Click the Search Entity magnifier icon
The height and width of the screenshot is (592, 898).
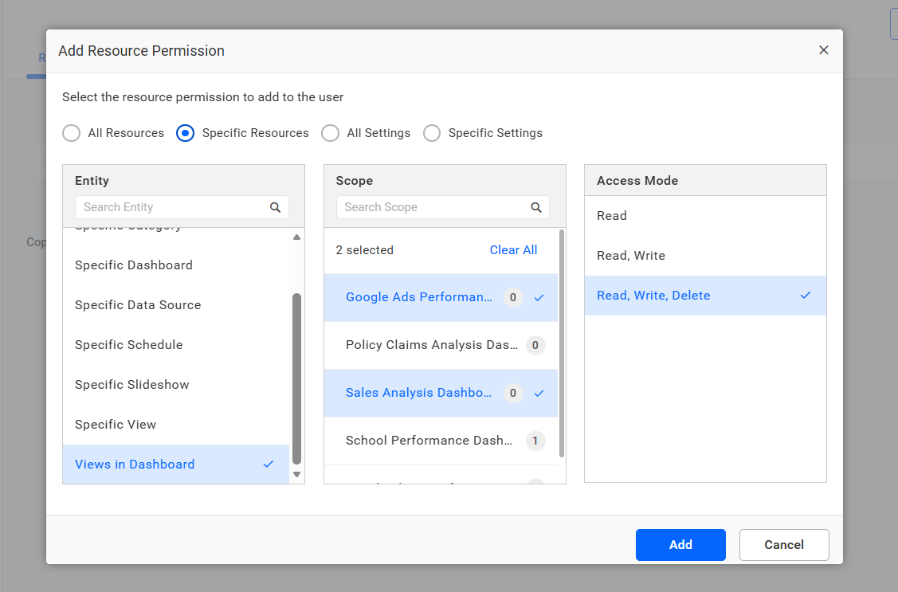click(x=276, y=207)
